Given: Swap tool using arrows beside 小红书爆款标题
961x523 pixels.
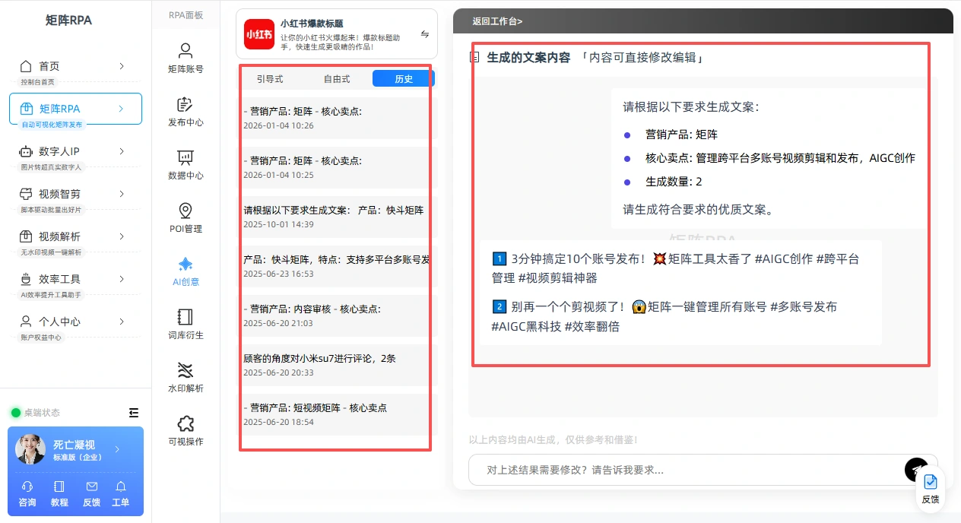Looking at the screenshot, I should pos(425,34).
